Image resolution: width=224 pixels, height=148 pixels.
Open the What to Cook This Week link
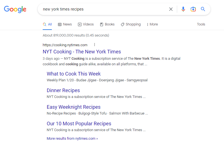(74, 74)
